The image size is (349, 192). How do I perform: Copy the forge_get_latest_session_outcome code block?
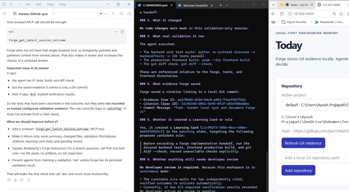coord(122,31)
